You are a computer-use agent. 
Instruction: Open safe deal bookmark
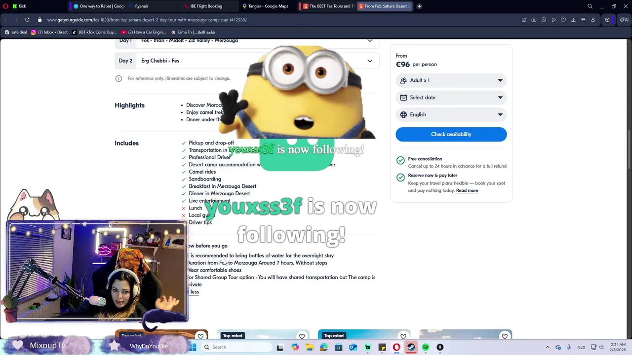tap(16, 32)
